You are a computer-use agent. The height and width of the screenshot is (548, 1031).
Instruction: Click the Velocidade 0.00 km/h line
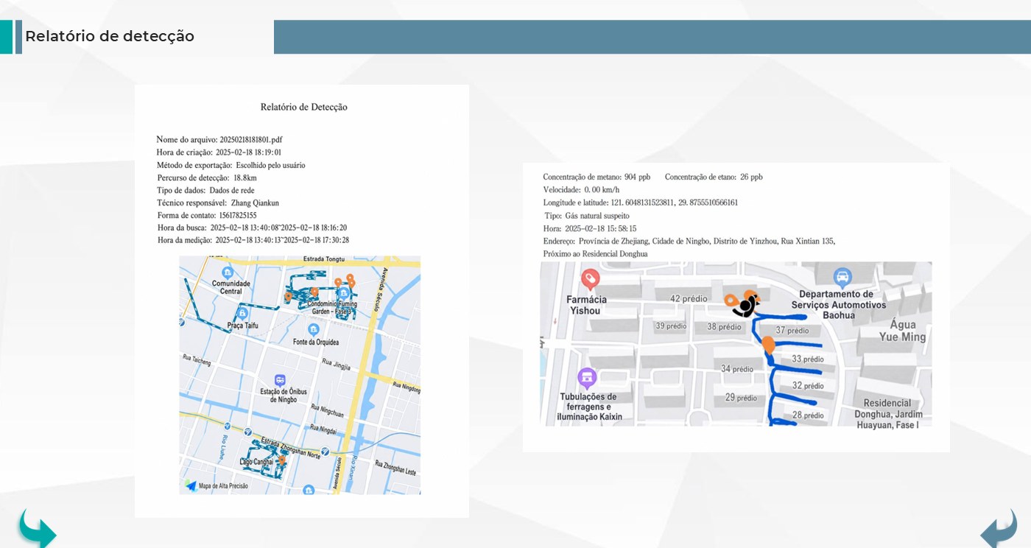tap(581, 189)
